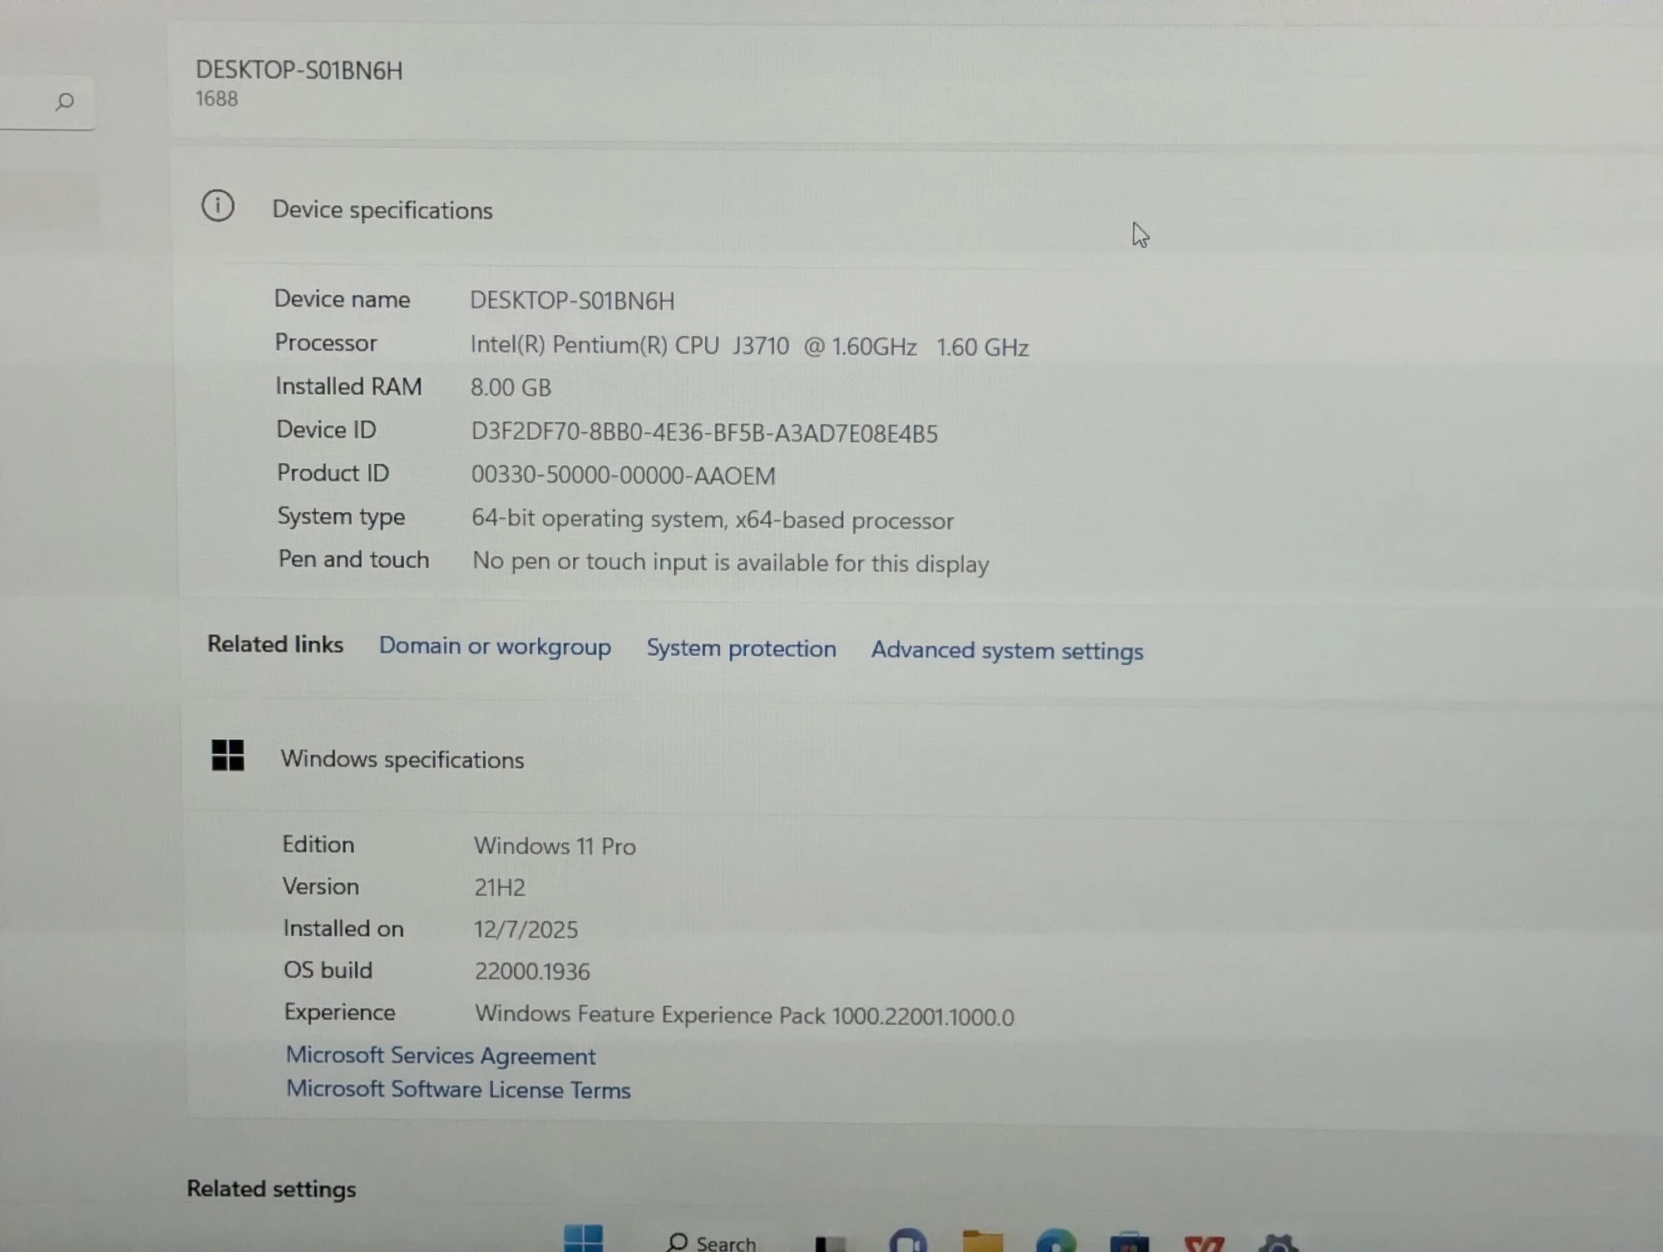Click the Related settings heading
Viewport: 1663px width, 1252px height.
[271, 1189]
